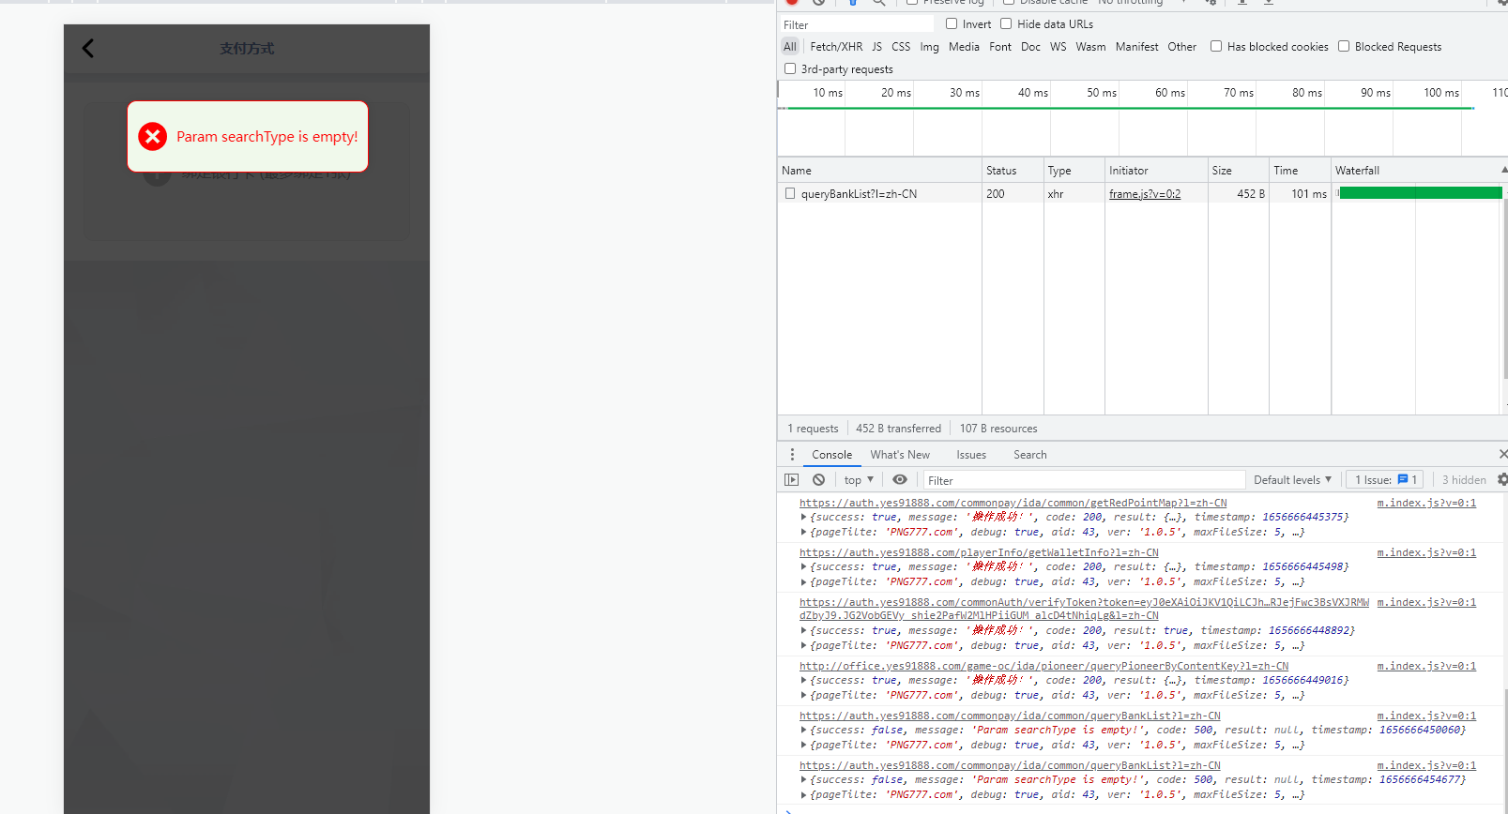Expand object with timestamp 1656666449016
Screen dimensions: 1508x814
(803, 681)
